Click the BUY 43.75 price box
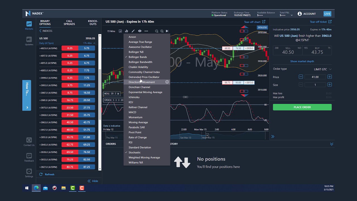Image resolution: width=357 pixels, height=201 pixels. point(317,51)
